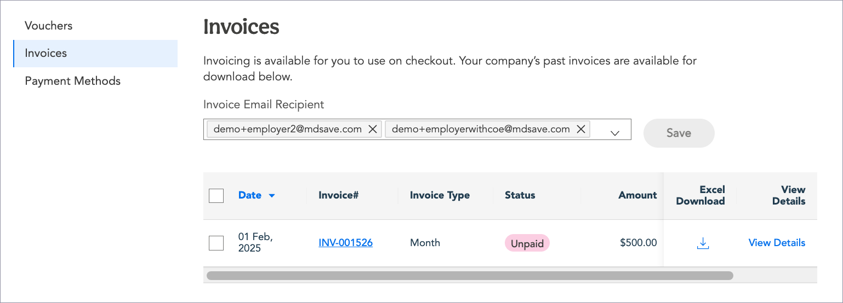The width and height of the screenshot is (843, 303).
Task: Select Invoices in the sidebar
Action: pyautogui.click(x=46, y=53)
